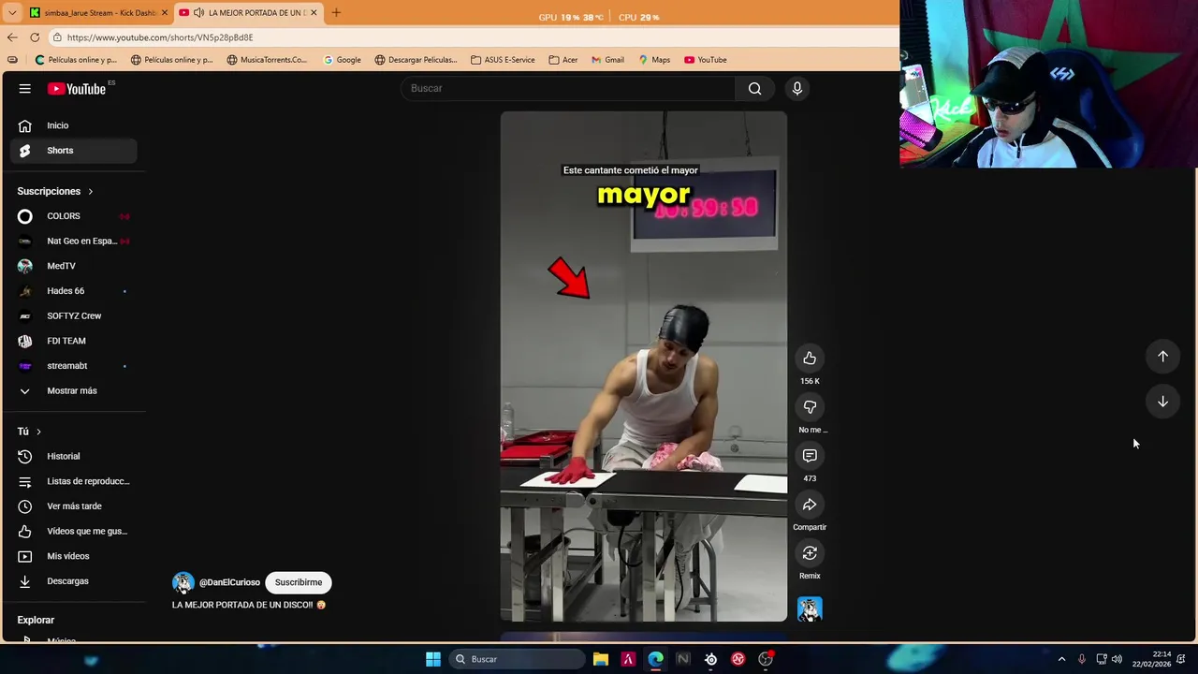Open the ASUS E-Service bookmark folder
The image size is (1198, 674).
click(x=503, y=60)
